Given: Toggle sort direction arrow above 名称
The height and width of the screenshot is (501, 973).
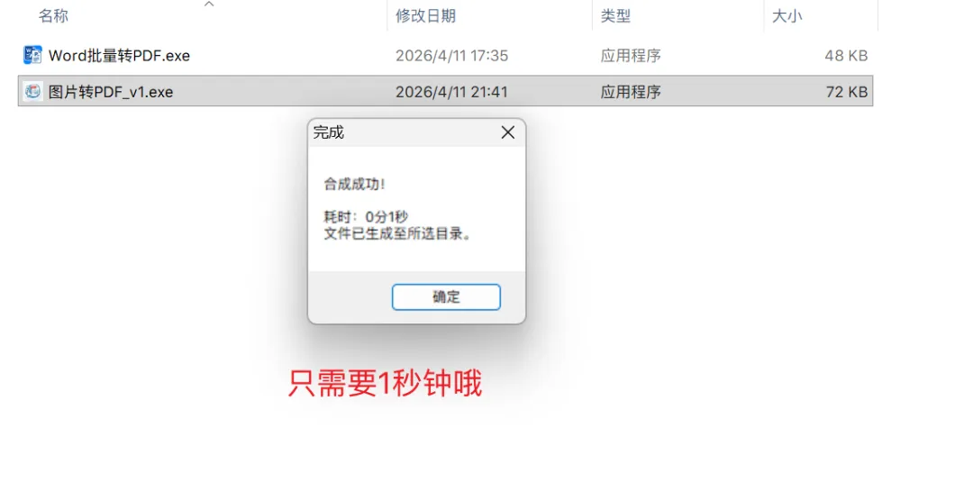Looking at the screenshot, I should coord(209,5).
